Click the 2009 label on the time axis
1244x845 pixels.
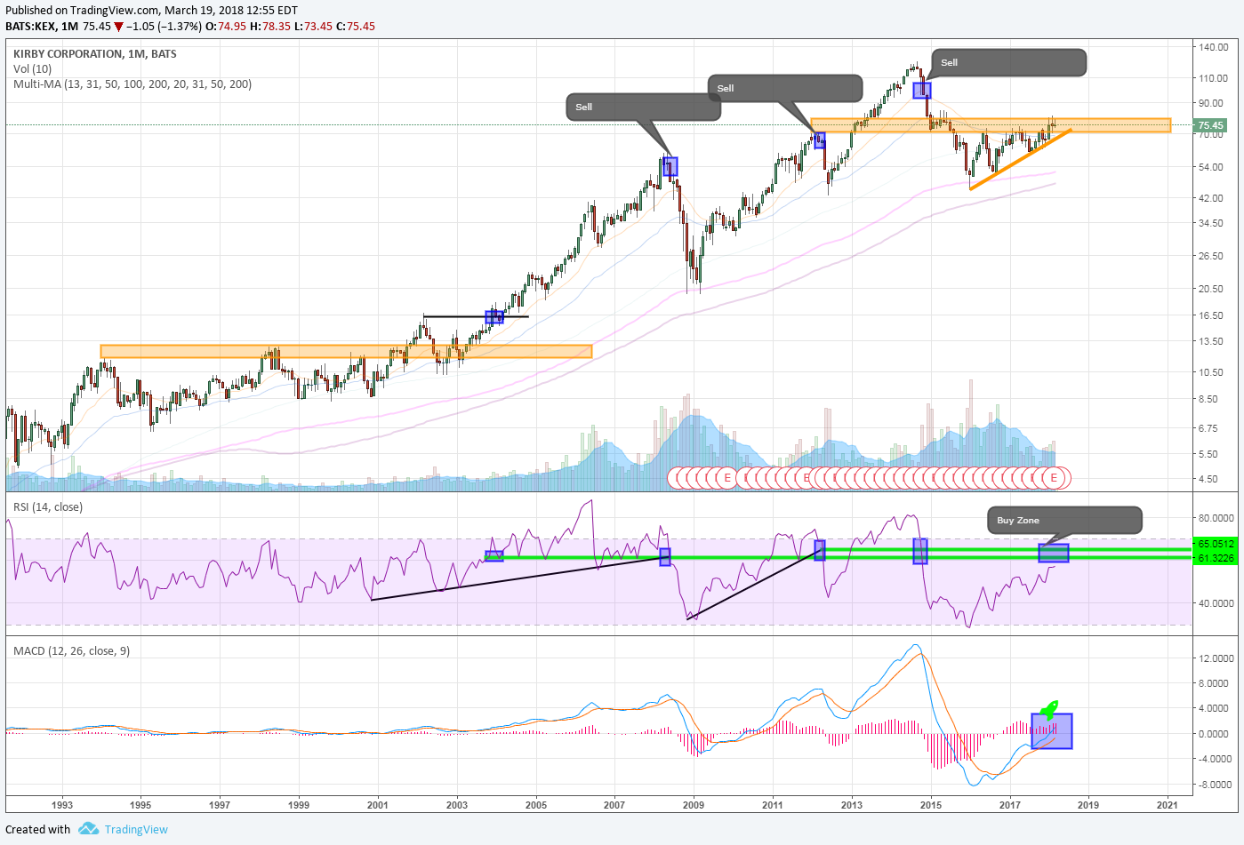[694, 805]
